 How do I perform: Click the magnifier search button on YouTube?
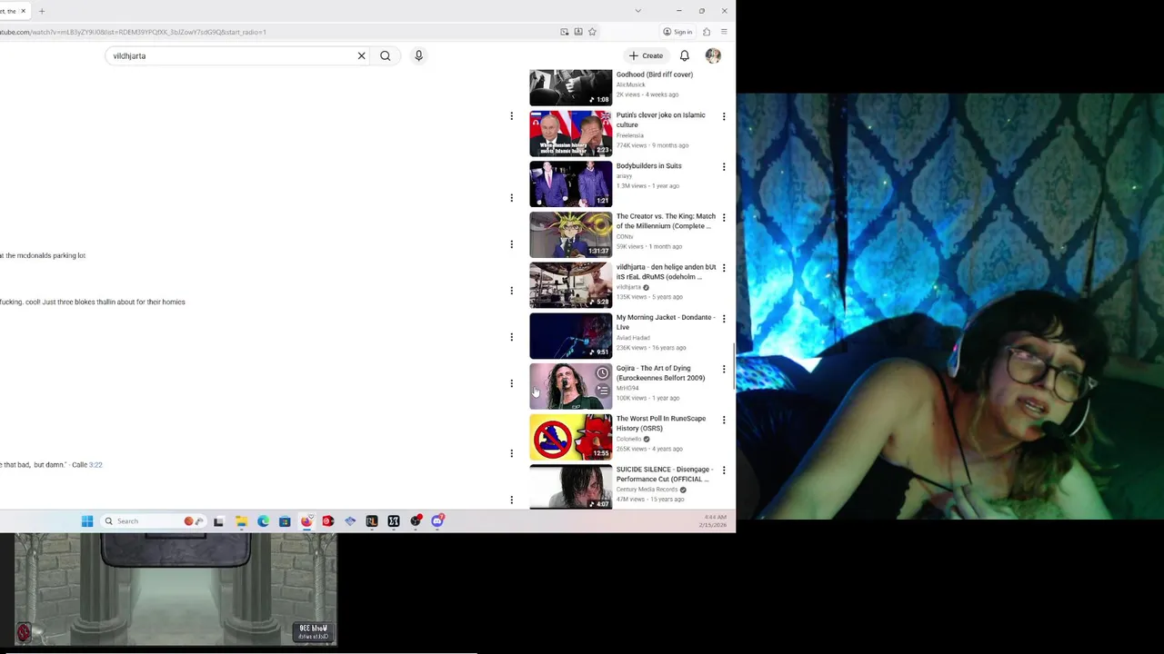(386, 55)
